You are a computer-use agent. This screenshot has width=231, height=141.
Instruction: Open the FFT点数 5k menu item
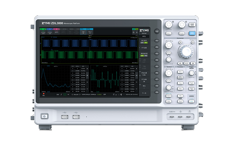click(x=144, y=80)
